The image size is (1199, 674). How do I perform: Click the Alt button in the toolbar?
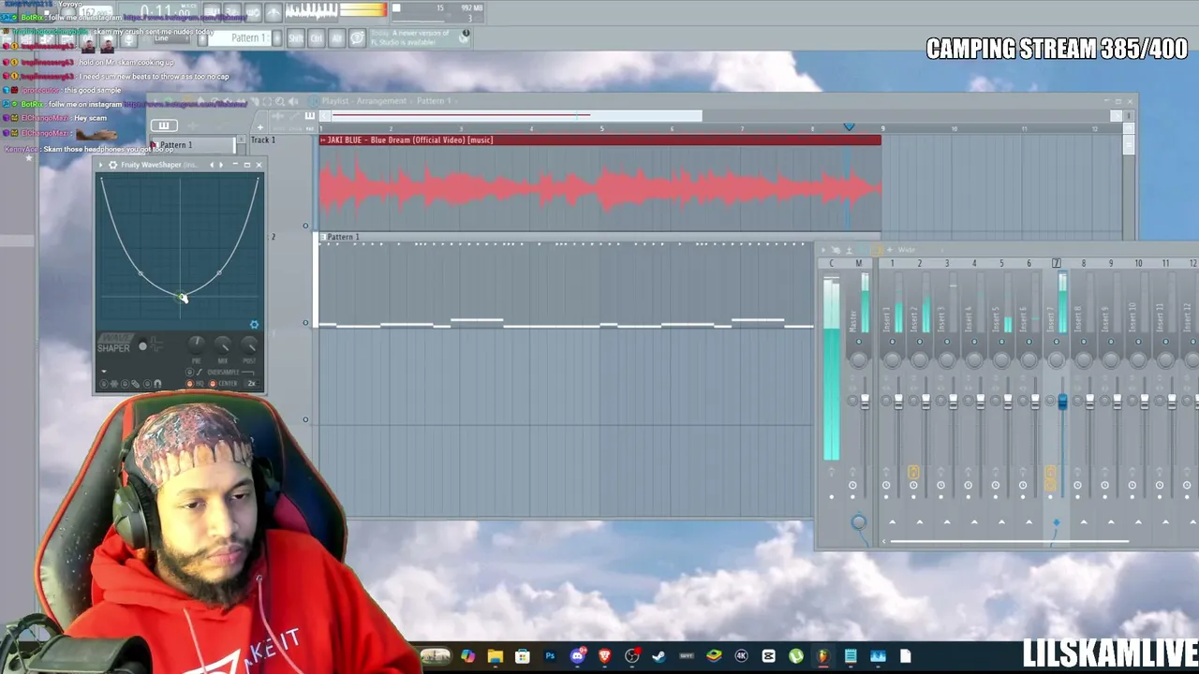(336, 38)
